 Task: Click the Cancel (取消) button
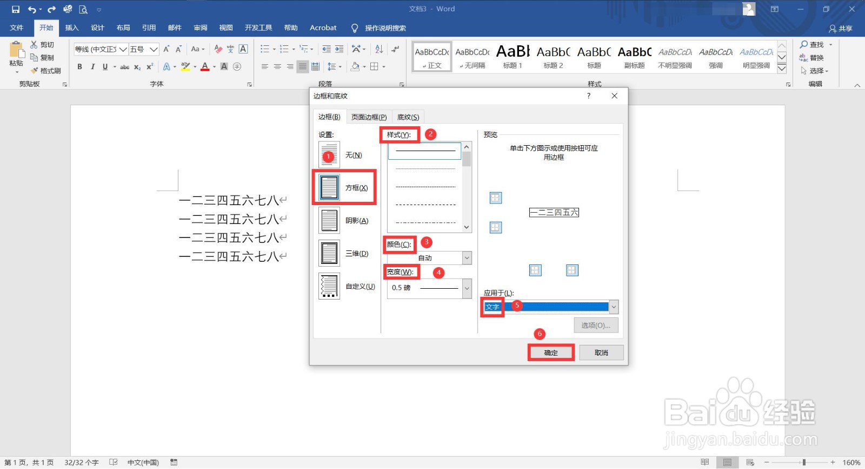tap(601, 353)
